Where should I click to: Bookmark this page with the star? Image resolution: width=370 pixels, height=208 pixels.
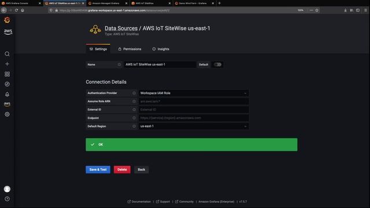click(x=317, y=10)
